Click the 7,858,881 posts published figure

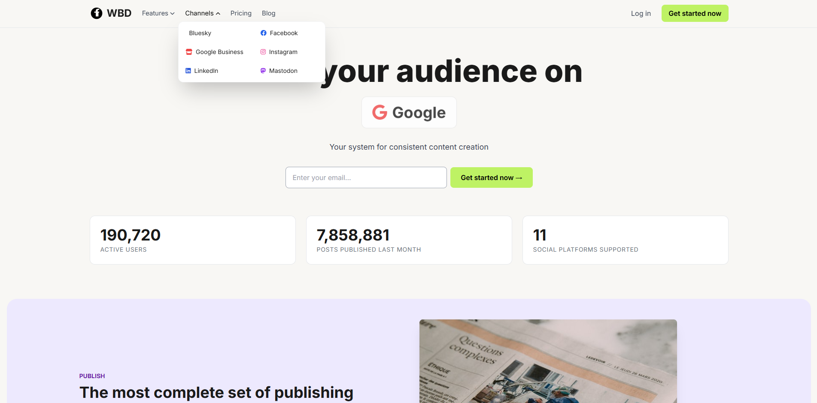click(353, 235)
